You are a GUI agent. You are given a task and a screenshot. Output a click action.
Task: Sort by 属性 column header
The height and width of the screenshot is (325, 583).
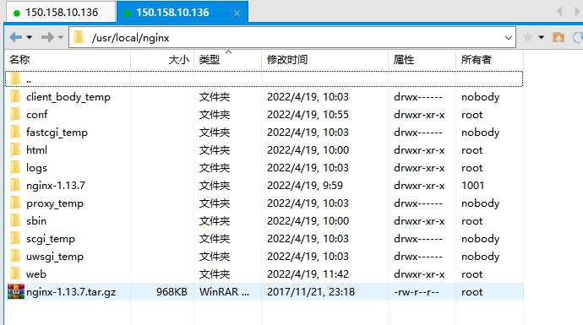[422, 59]
